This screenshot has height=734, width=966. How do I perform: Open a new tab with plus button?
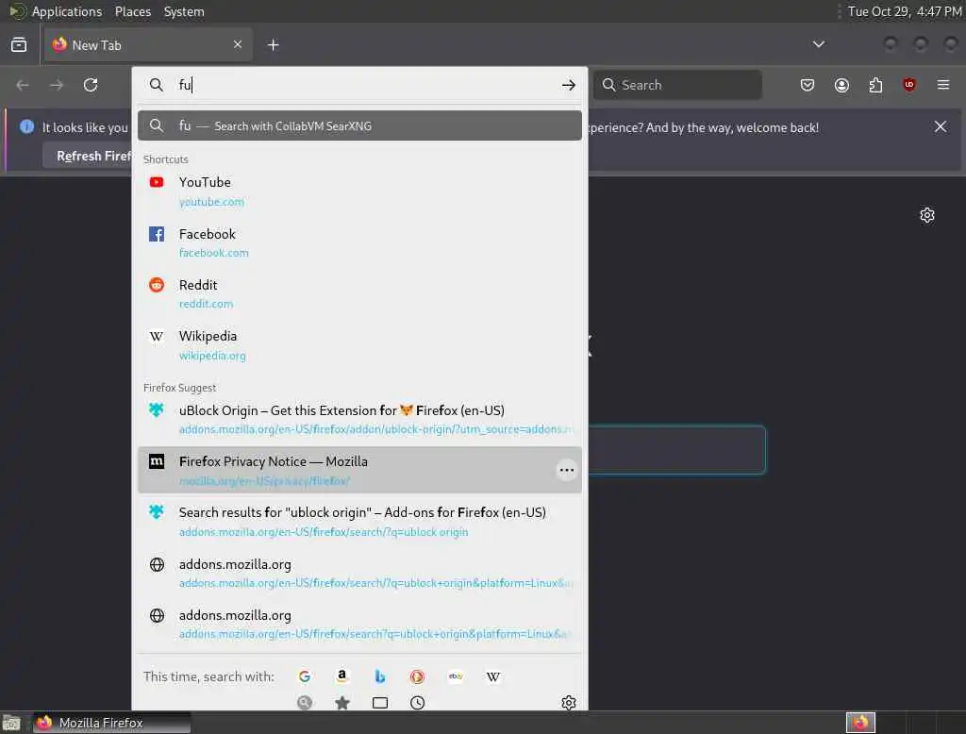(x=274, y=45)
